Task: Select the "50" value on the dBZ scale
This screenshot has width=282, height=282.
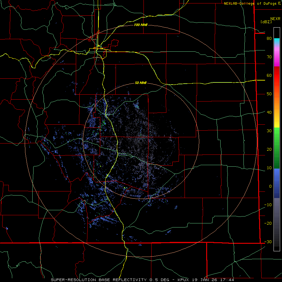Action: click(269, 94)
